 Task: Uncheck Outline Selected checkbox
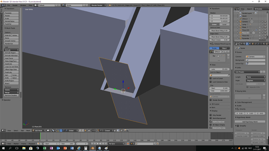point(211,121)
